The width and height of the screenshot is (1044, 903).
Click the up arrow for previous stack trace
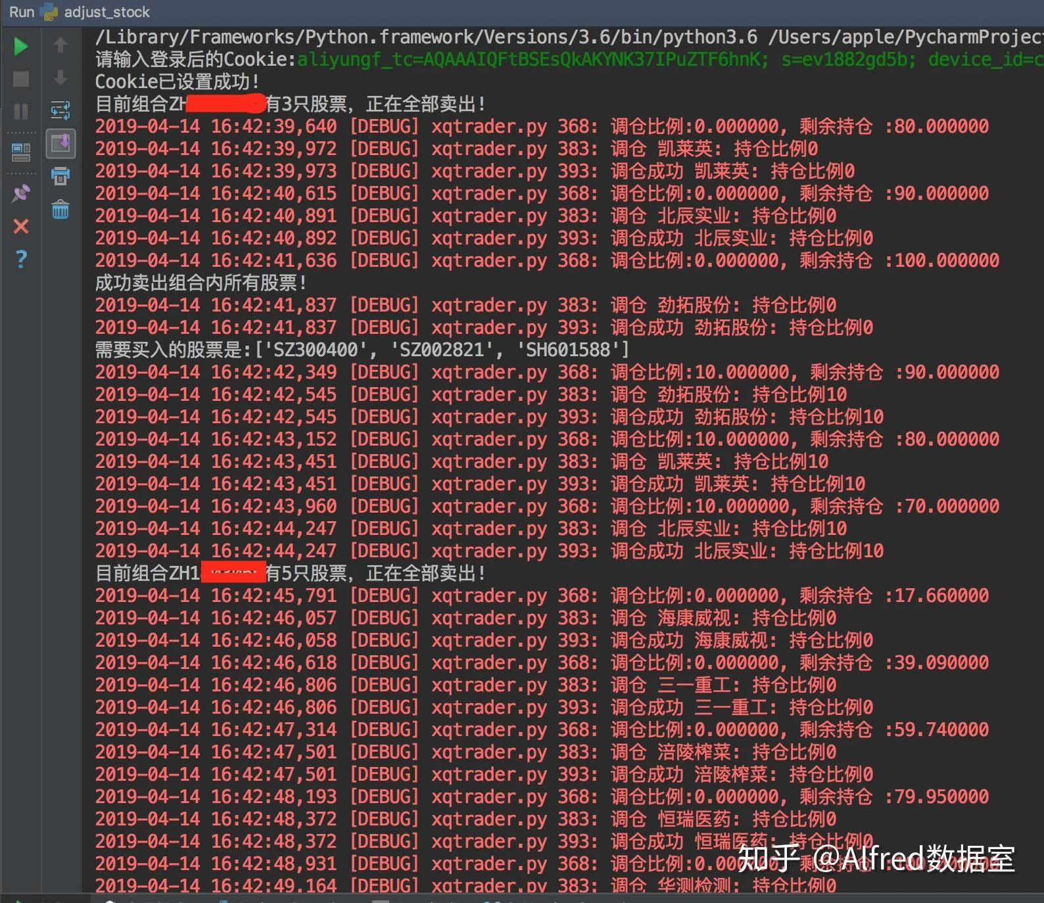click(x=60, y=45)
